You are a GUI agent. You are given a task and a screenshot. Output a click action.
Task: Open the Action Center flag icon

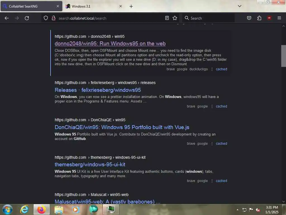[251, 209]
